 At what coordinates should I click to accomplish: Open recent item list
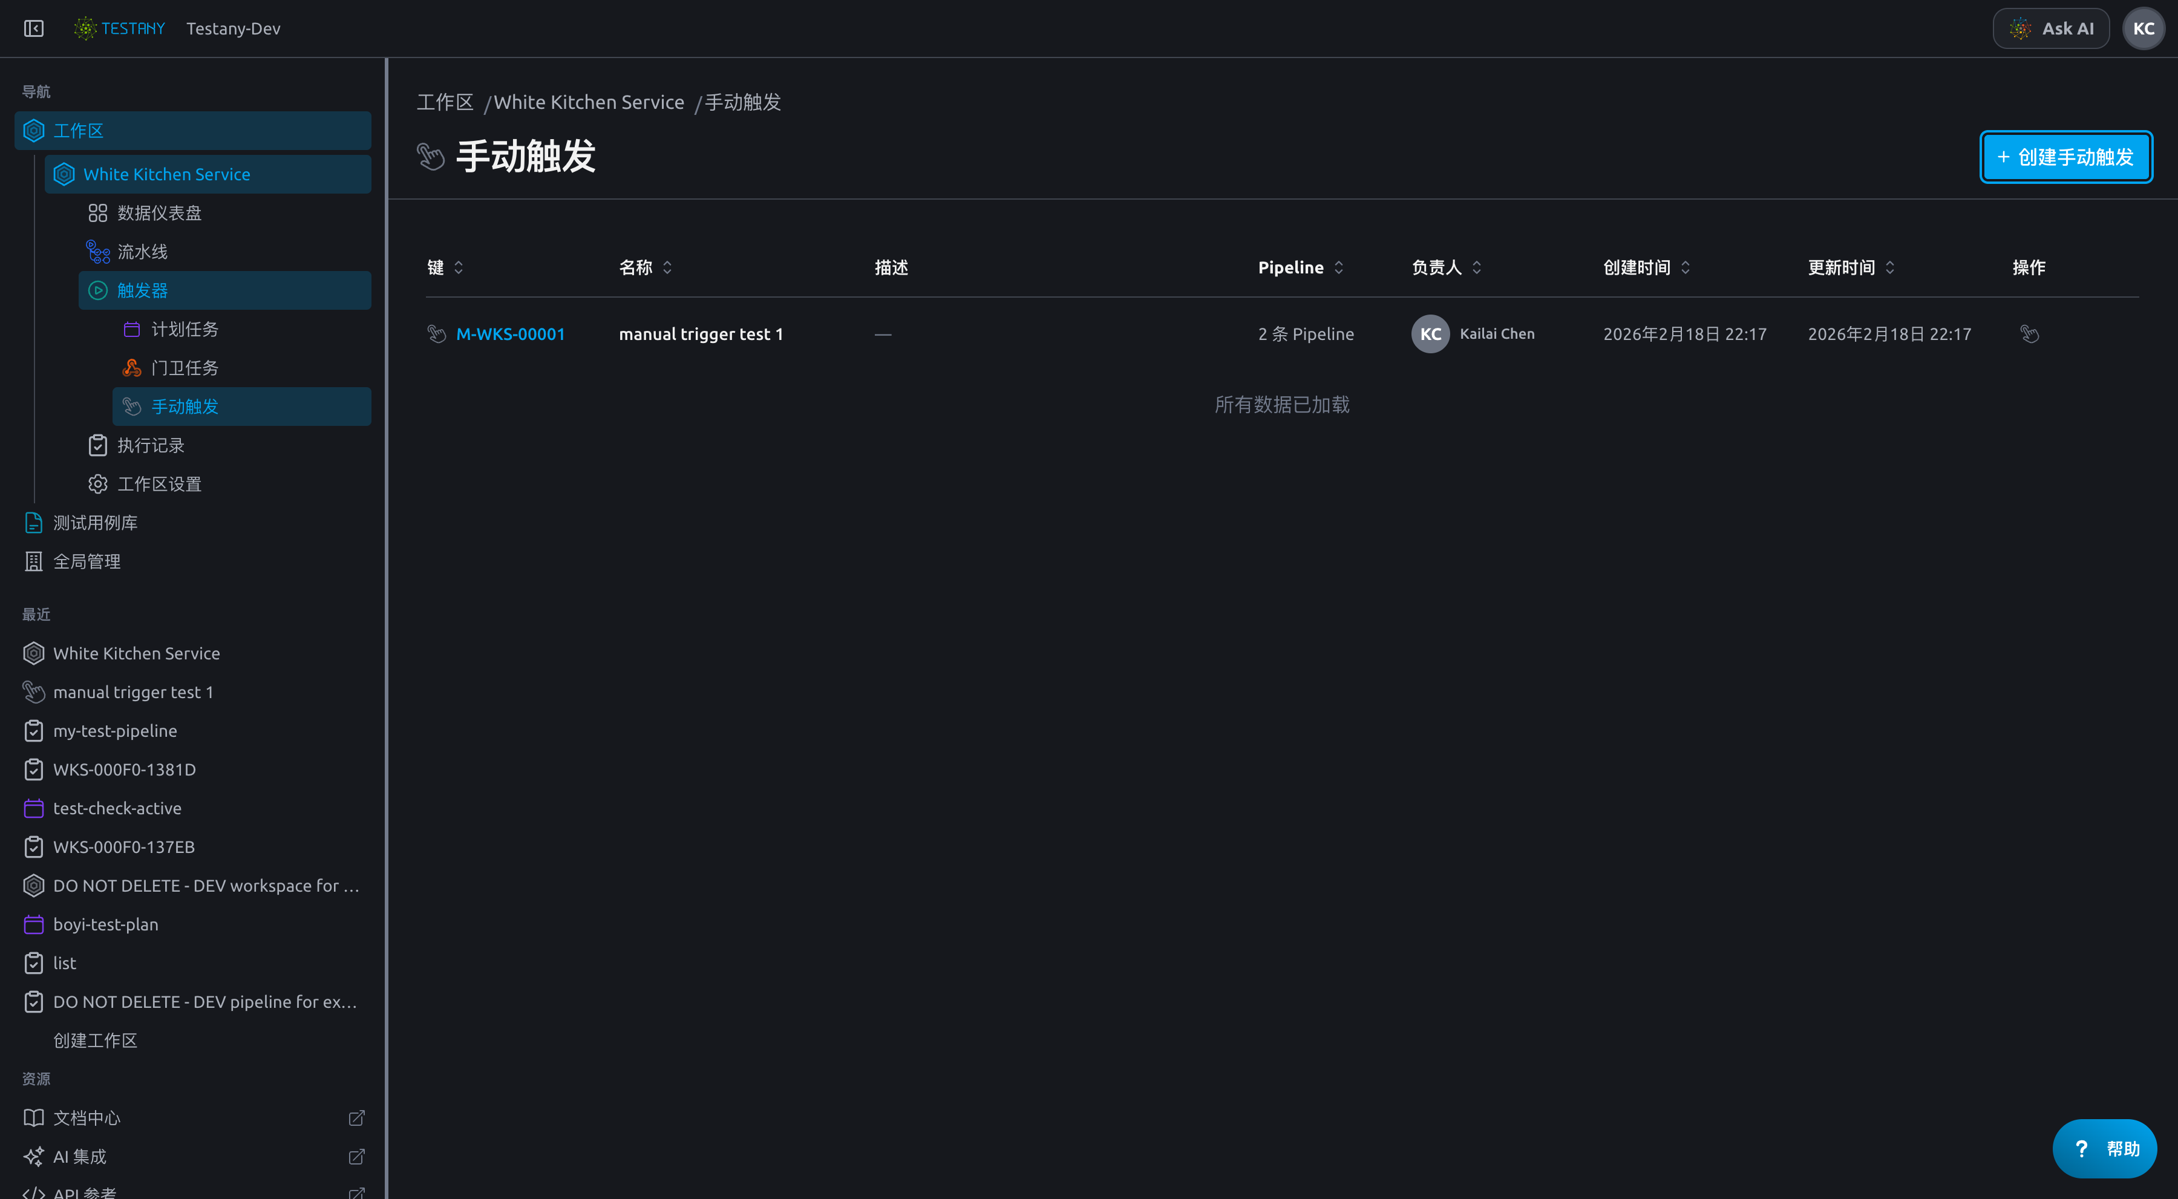click(64, 964)
